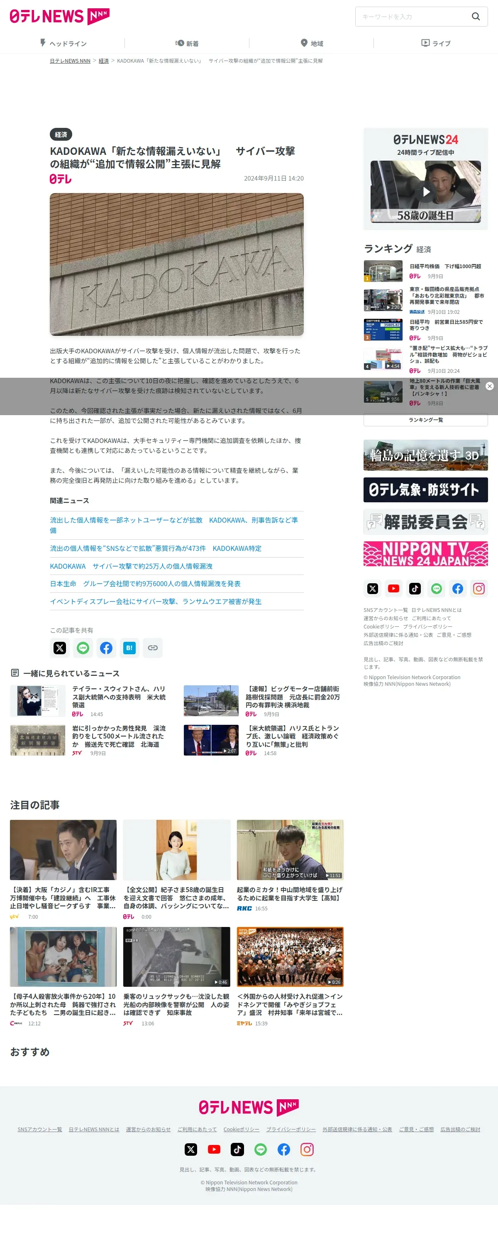Open footer 広告出稿のご検討 link

click(x=460, y=1129)
